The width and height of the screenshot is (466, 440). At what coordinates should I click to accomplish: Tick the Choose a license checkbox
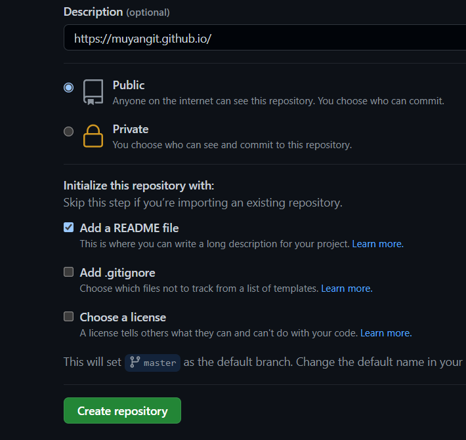tap(68, 317)
